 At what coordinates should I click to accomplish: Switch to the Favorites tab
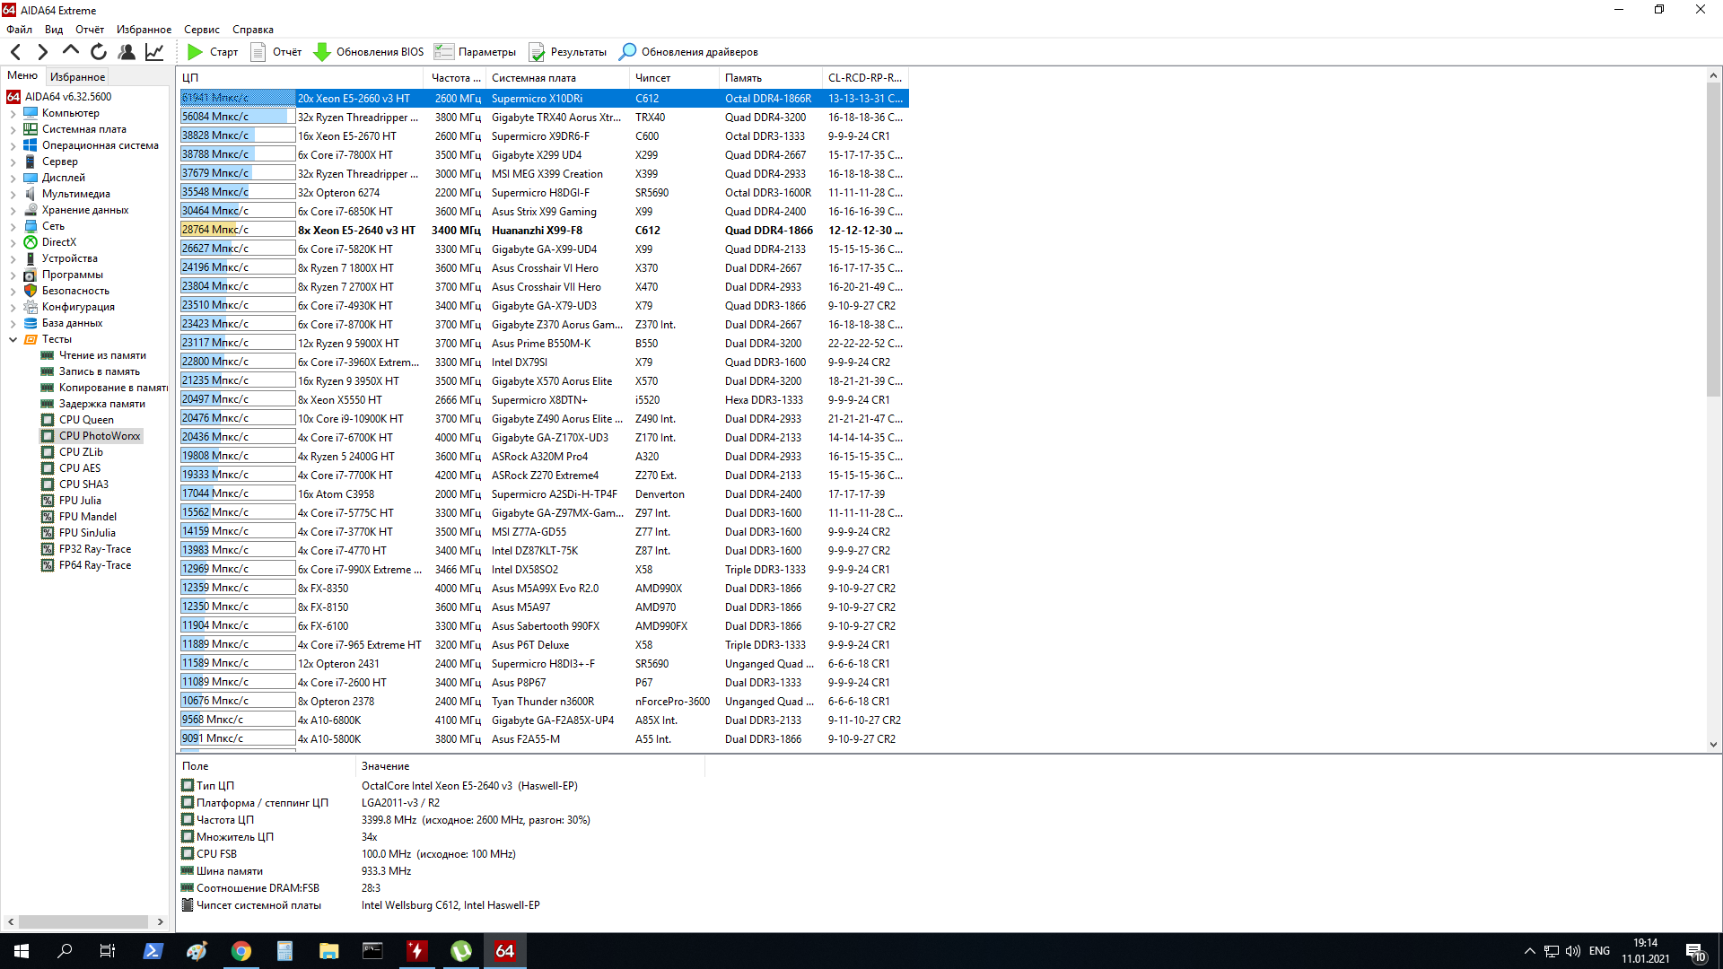(x=77, y=76)
